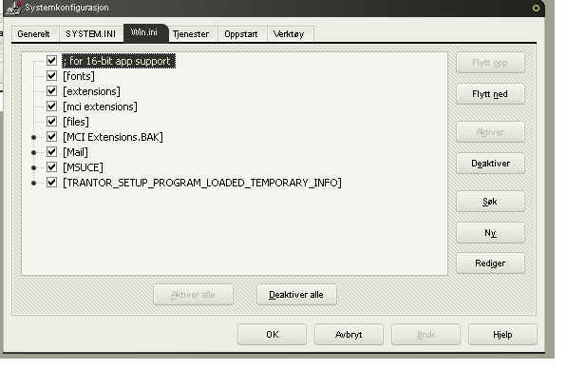Open the SYSTEM.INI tab
The image size is (567, 370).
click(91, 34)
